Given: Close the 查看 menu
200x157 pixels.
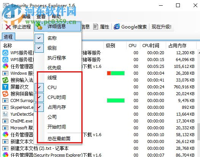Looking at the screenshot, I should coord(41,17).
